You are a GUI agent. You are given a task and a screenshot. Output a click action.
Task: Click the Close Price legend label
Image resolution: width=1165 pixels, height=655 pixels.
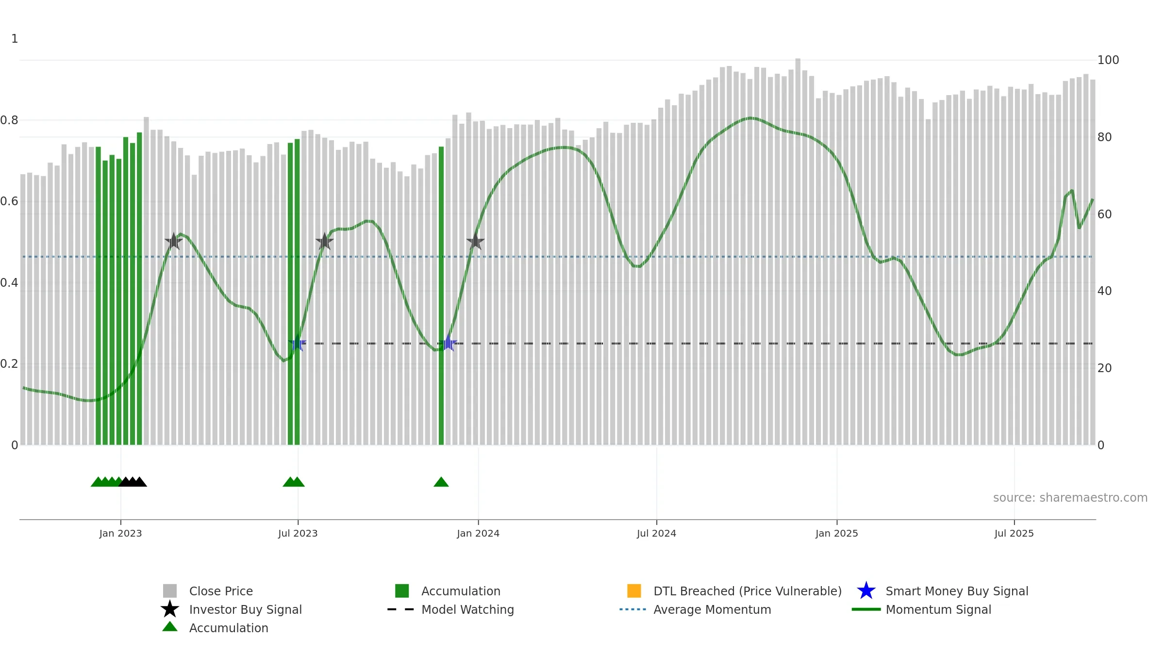[221, 591]
